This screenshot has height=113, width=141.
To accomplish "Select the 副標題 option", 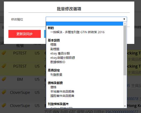I will pyautogui.click(x=55, y=49).
